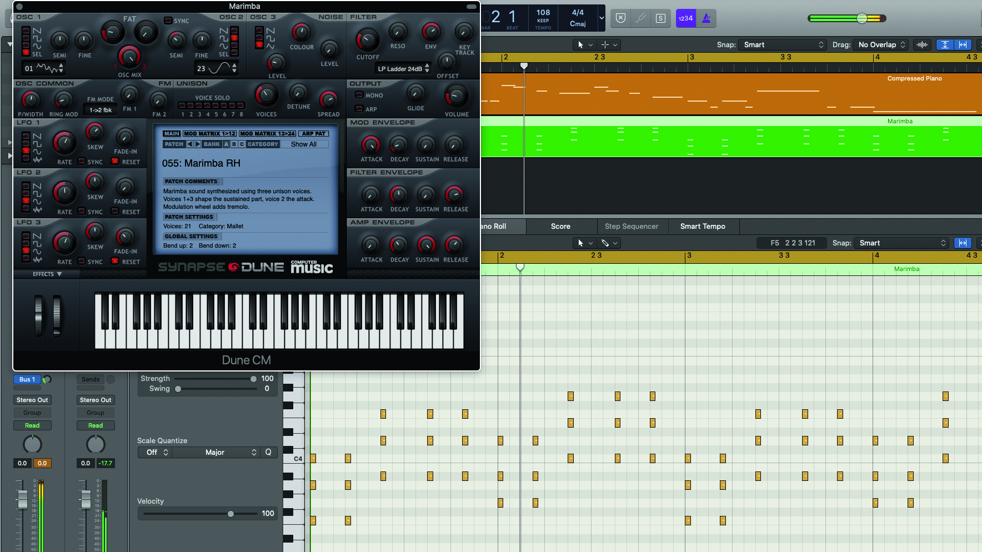This screenshot has width=982, height=552.
Task: Toggle vertical auto zoom in tracks toolbar
Action: (945, 44)
